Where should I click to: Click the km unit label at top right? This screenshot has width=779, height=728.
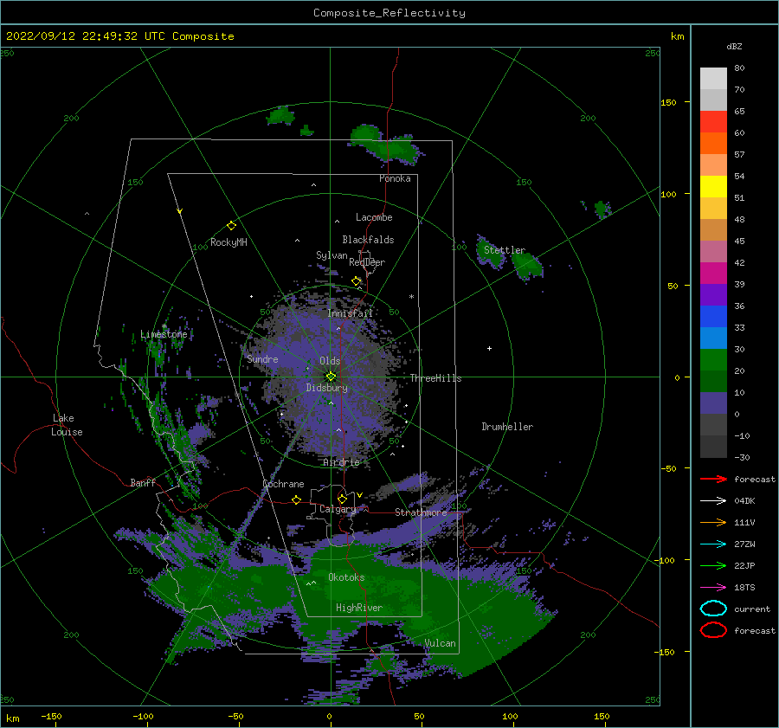click(x=677, y=36)
